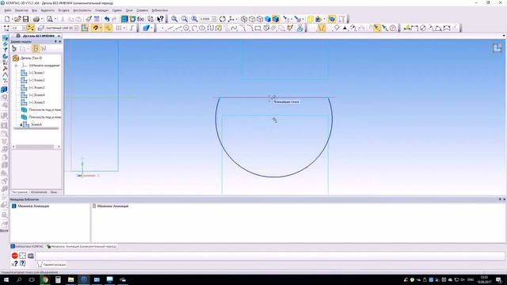The image size is (507, 285).
Task: Select the spline curve tool
Action: [x=234, y=28]
